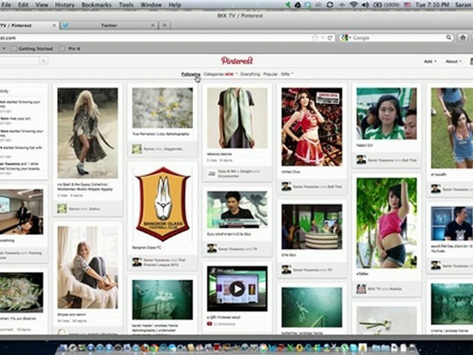
Task: Click the Pin It bookmarklet
Action: point(70,49)
